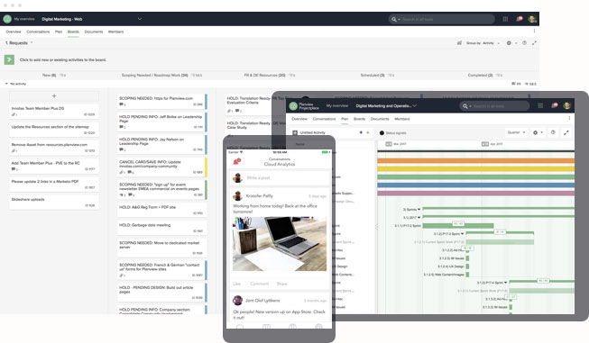This screenshot has width=589, height=343.
Task: Collapse the 3) Sprints row in Gantt
Action: 419,209
